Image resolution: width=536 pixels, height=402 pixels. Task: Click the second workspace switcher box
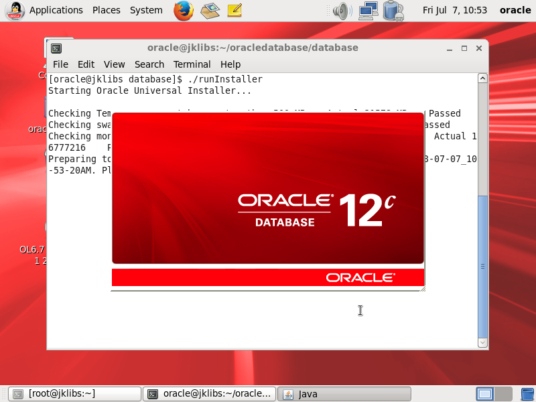click(x=504, y=394)
